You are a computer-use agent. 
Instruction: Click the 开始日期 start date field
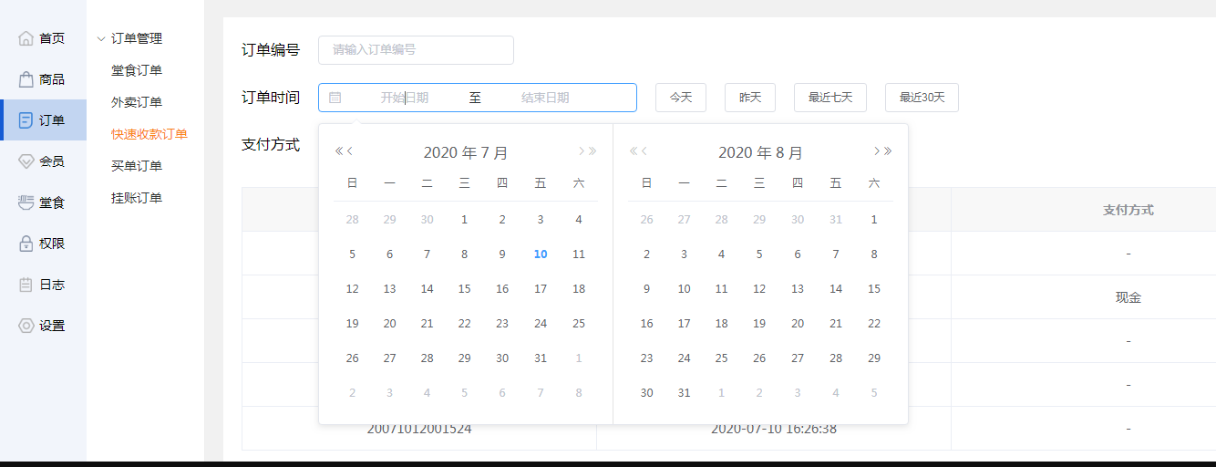tap(404, 98)
